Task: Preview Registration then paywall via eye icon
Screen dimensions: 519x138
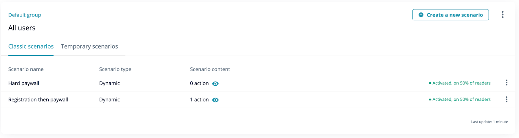Action: point(215,100)
